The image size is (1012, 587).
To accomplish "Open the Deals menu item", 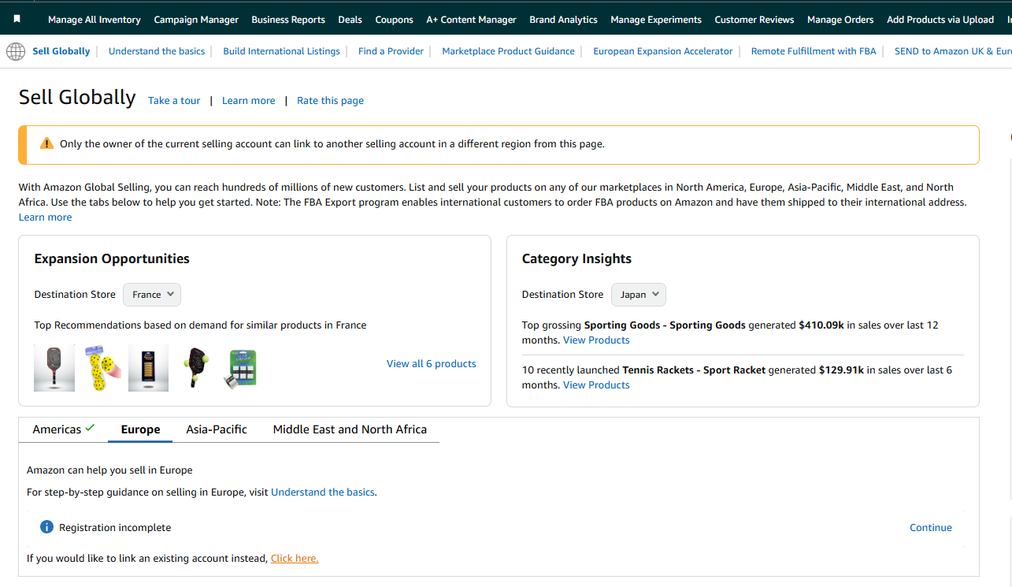I will pos(350,20).
